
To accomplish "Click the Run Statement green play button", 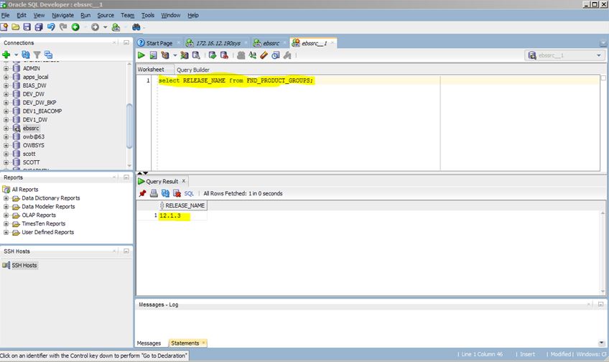I will tap(141, 55).
